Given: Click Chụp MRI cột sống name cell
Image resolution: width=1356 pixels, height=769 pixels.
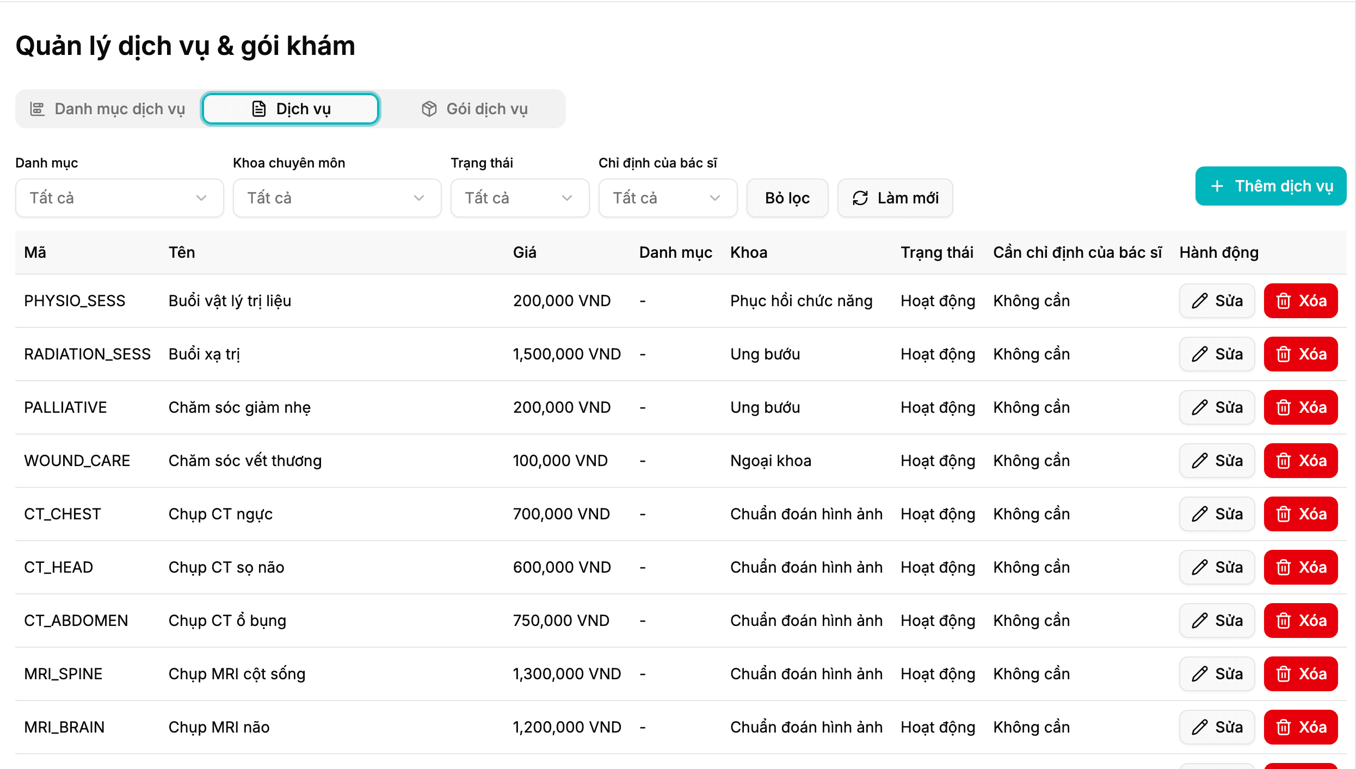Looking at the screenshot, I should (x=237, y=674).
